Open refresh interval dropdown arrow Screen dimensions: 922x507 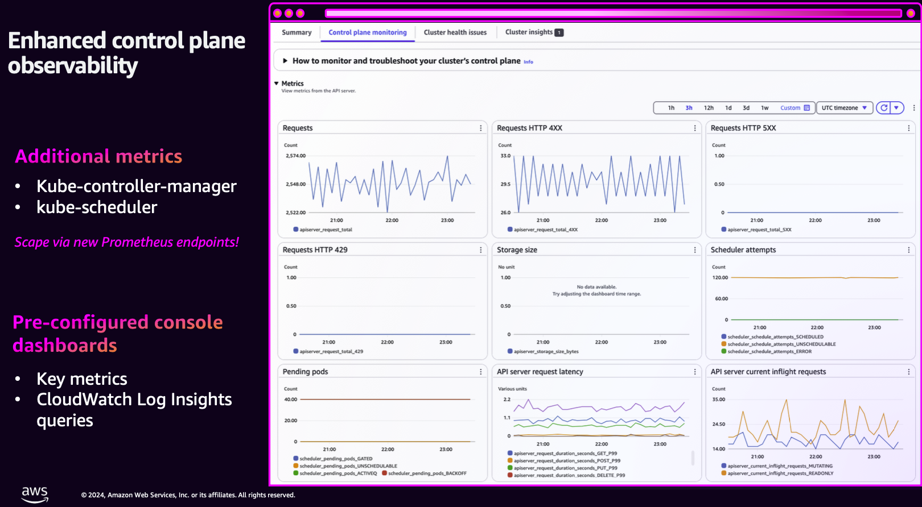pyautogui.click(x=896, y=108)
